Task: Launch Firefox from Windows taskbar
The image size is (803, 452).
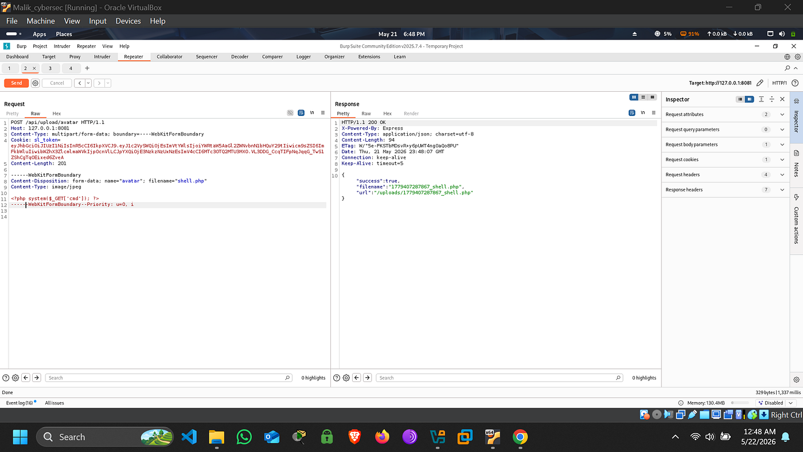Action: [382, 437]
